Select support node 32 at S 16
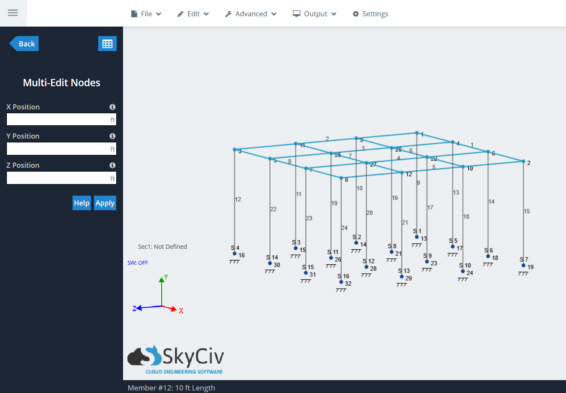 [341, 282]
